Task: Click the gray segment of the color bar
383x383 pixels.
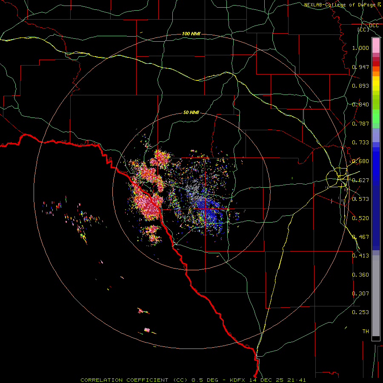Action: pyautogui.click(x=376, y=296)
